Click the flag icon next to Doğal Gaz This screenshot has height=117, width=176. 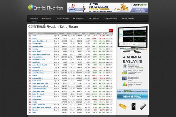pos(30,62)
